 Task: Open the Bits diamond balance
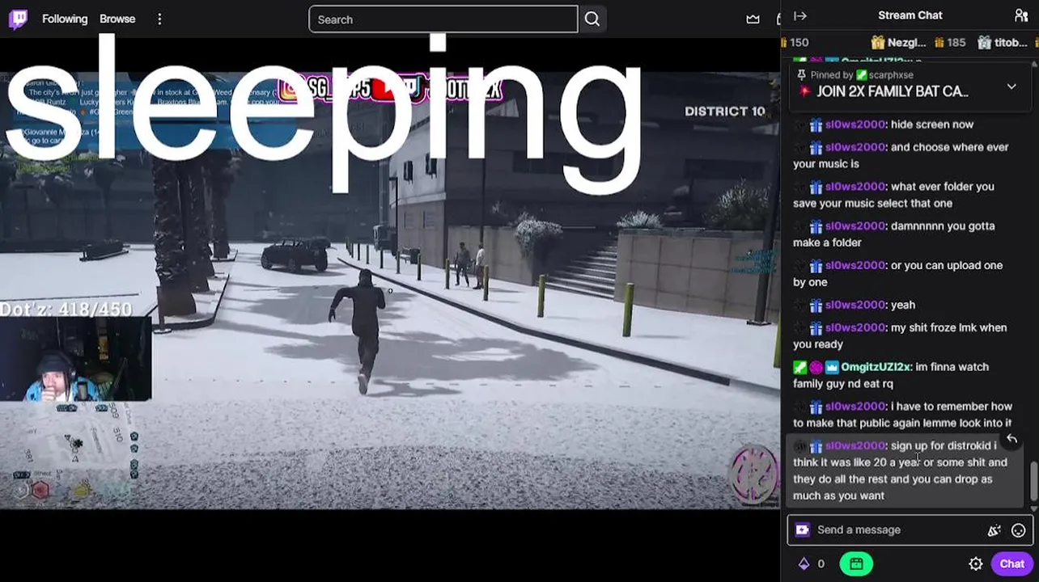pyautogui.click(x=811, y=564)
